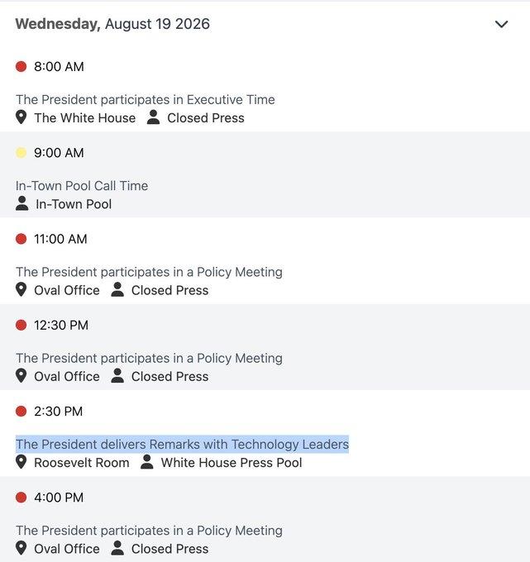This screenshot has height=562, width=530.
Task: Click person icon next to 8:00 AM Closed Press
Action: 153,117
